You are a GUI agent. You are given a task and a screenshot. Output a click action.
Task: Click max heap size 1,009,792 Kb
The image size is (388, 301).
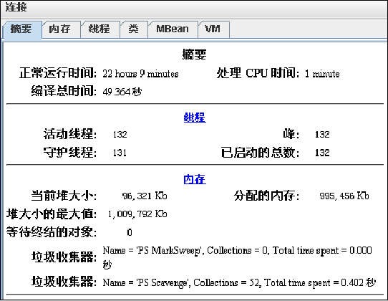click(x=137, y=214)
